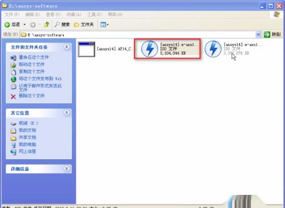E-mail this file link
The width and height of the screenshot is (285, 208).
point(40,88)
